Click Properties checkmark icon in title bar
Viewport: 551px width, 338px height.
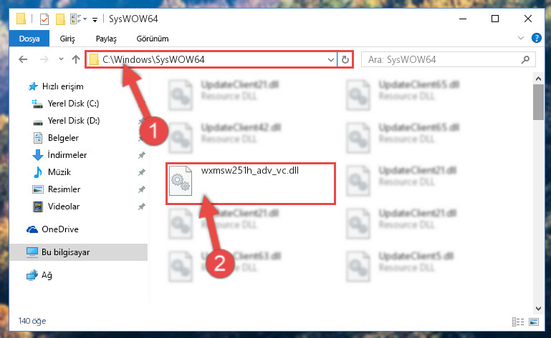(x=44, y=19)
